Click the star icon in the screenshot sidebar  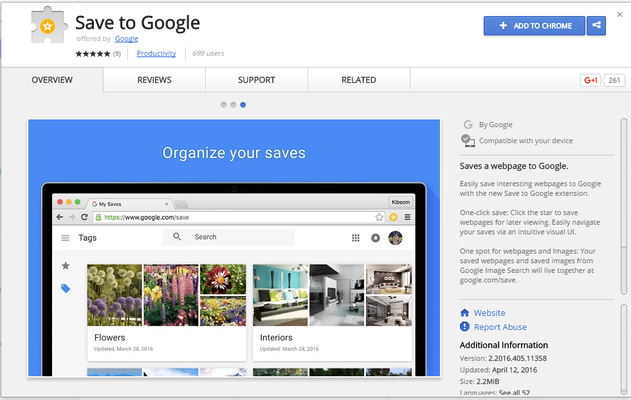66,265
